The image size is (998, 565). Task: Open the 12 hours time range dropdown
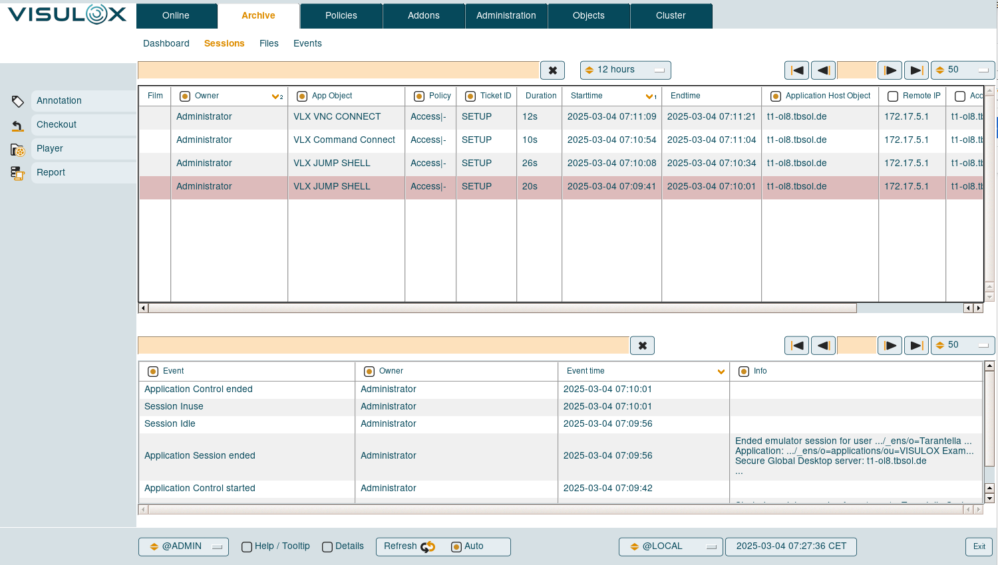point(625,70)
